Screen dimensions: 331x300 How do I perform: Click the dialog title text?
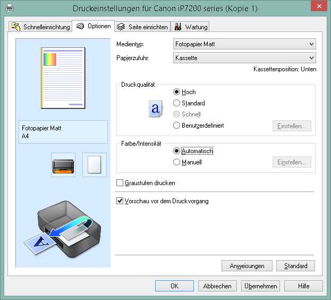pyautogui.click(x=165, y=9)
